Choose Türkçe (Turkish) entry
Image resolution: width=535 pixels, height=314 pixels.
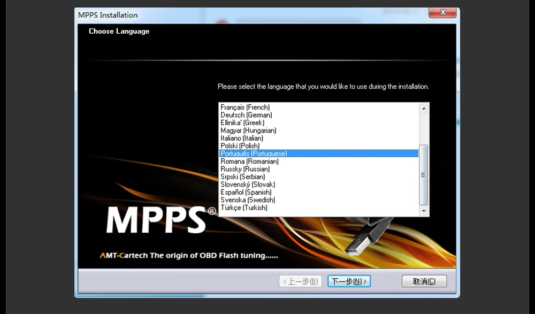coord(319,208)
